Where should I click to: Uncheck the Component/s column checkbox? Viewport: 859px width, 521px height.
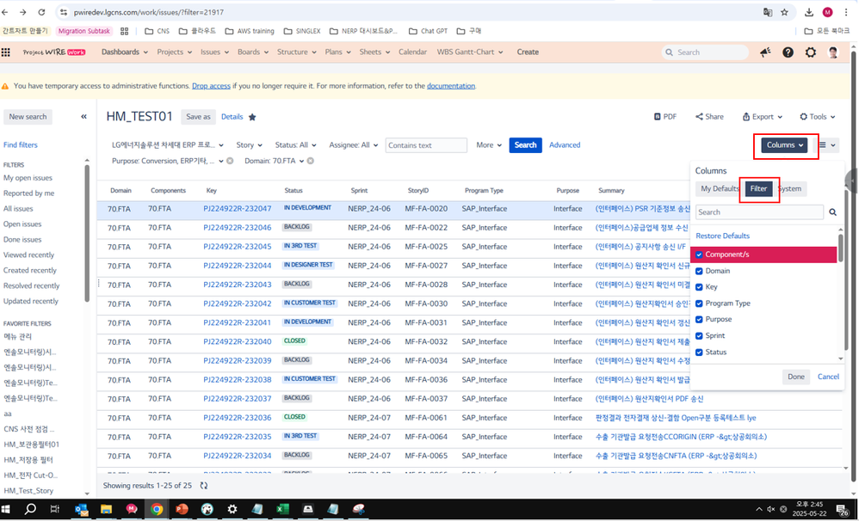[699, 254]
